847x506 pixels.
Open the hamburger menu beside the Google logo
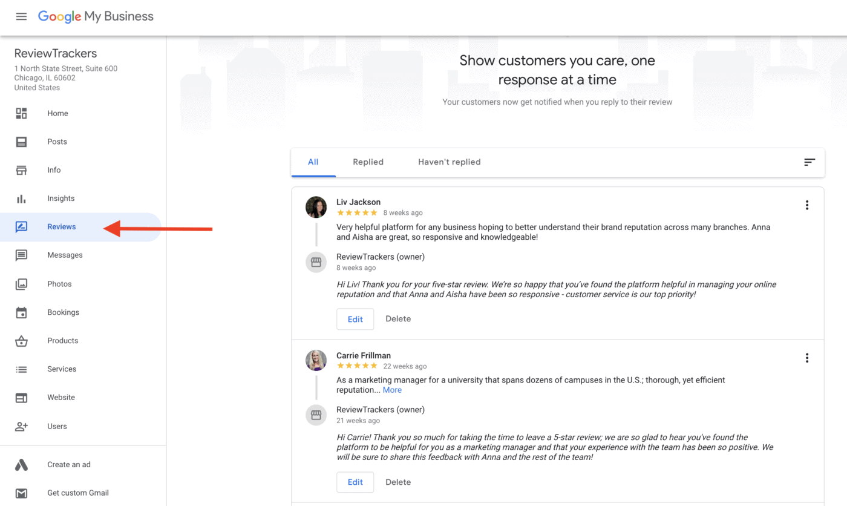point(21,16)
